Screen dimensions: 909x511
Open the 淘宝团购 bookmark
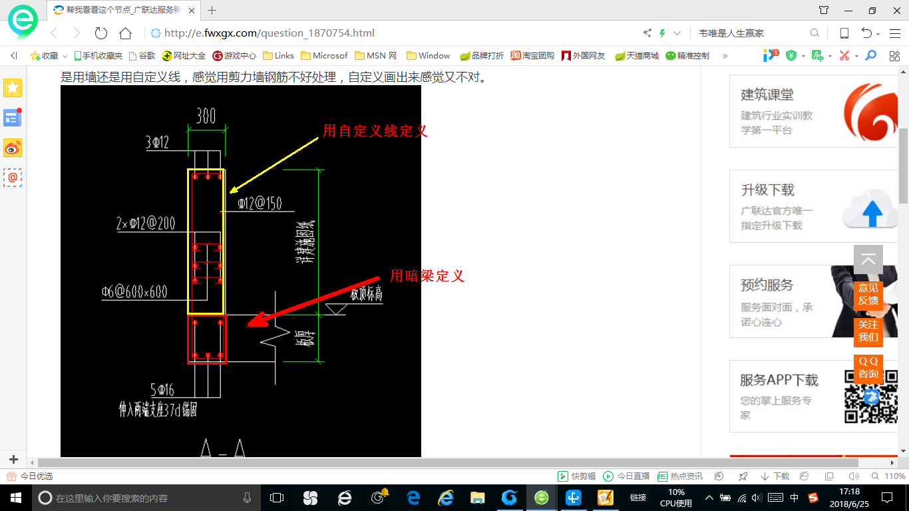click(x=532, y=56)
